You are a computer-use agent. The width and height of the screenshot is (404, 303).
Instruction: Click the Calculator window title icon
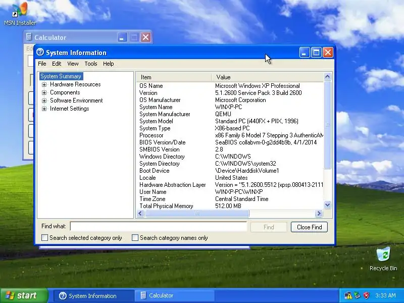click(29, 37)
